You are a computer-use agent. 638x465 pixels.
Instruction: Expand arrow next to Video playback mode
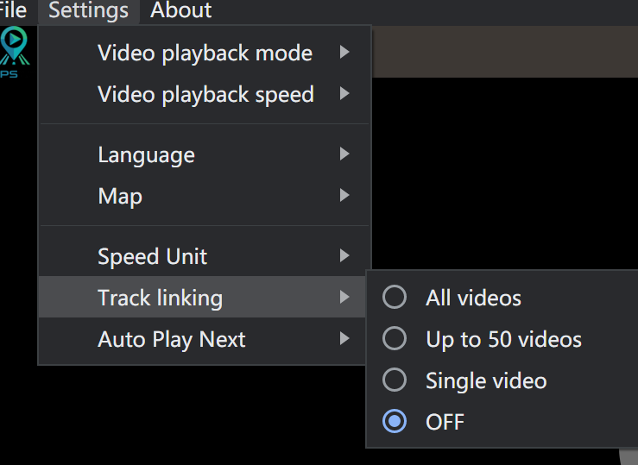(x=344, y=52)
